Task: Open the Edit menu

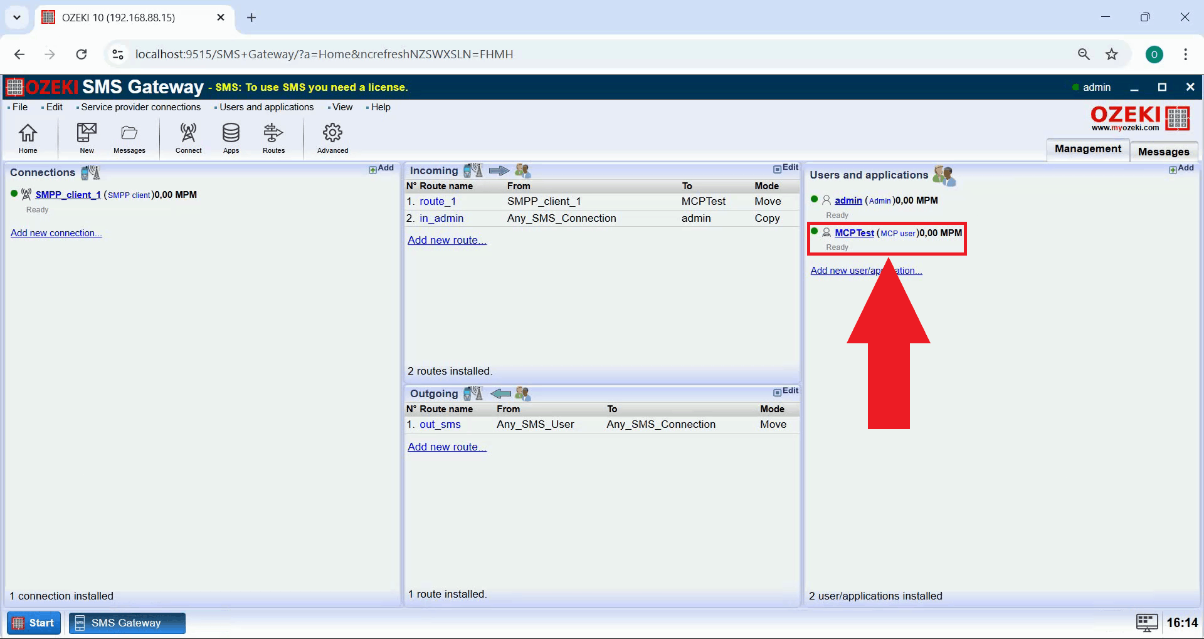Action: [x=54, y=107]
